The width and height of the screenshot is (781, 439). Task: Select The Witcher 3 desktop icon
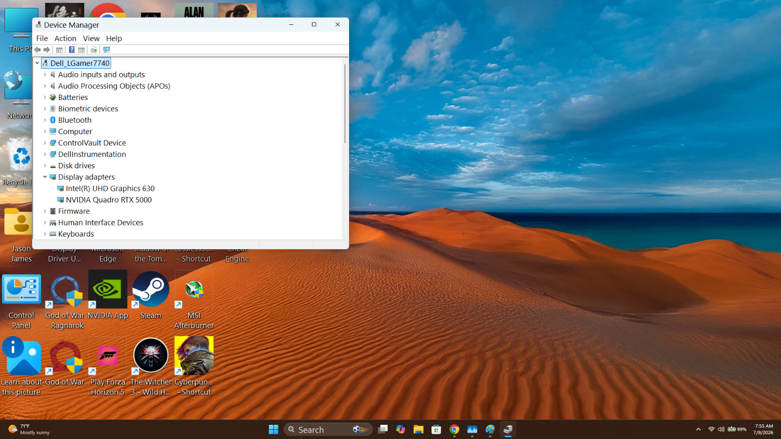tap(151, 366)
